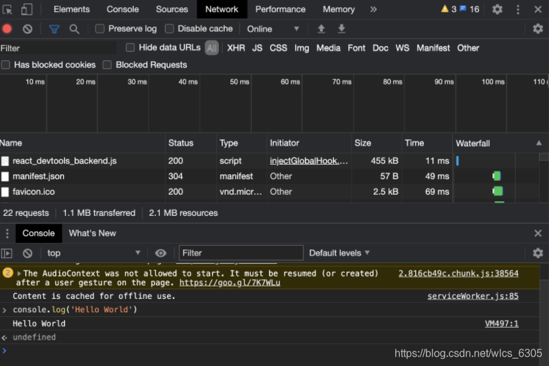The height and width of the screenshot is (366, 549).
Task: Click the messages count indicator showing 16
Action: coord(470,9)
